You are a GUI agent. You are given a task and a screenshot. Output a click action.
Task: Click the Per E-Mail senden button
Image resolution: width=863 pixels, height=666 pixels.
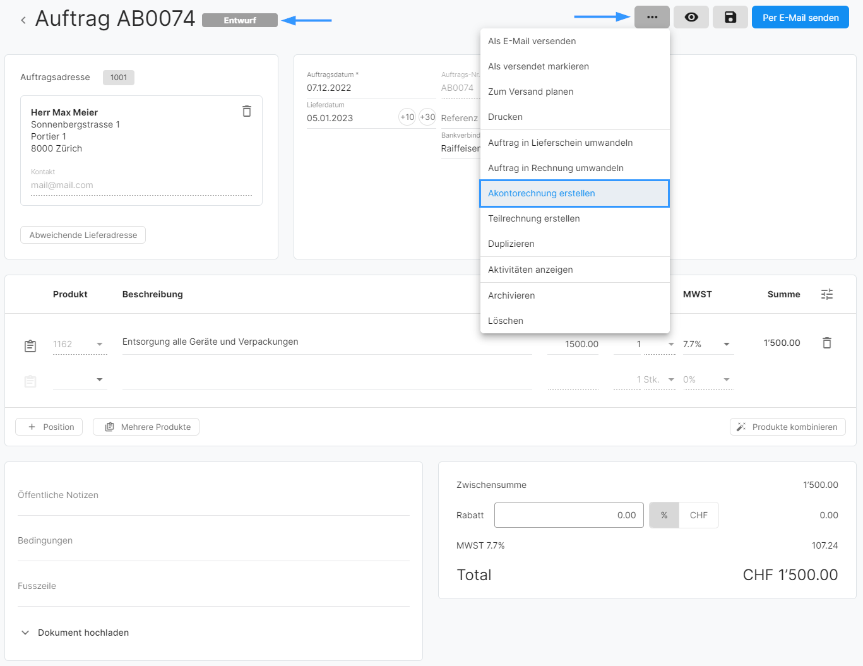(801, 17)
